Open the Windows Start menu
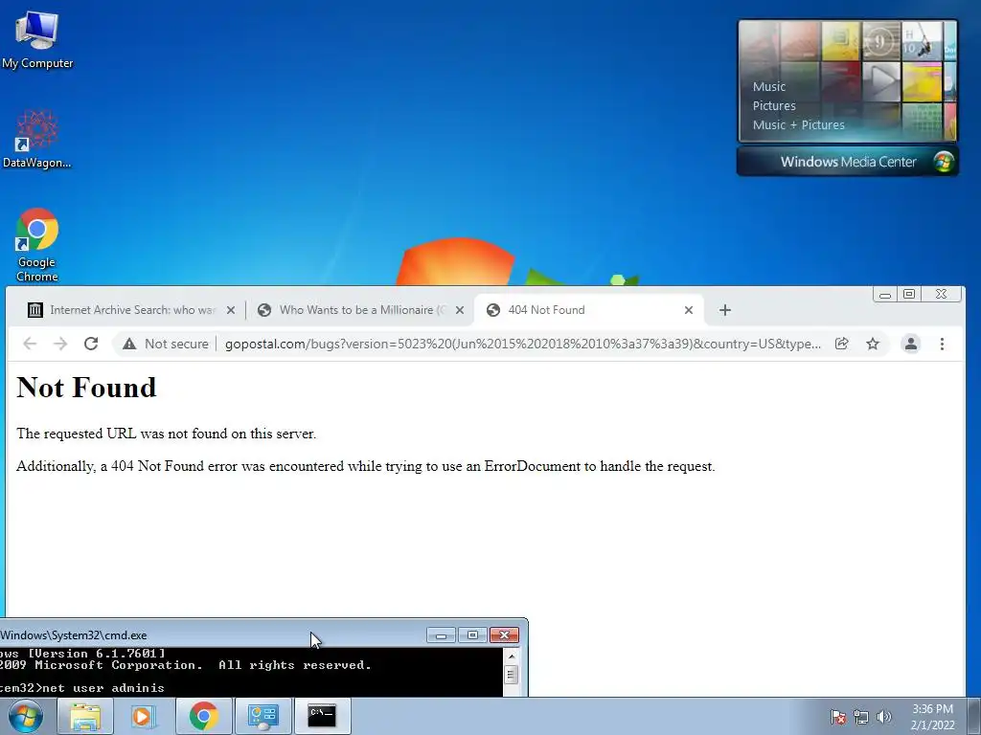 click(26, 716)
